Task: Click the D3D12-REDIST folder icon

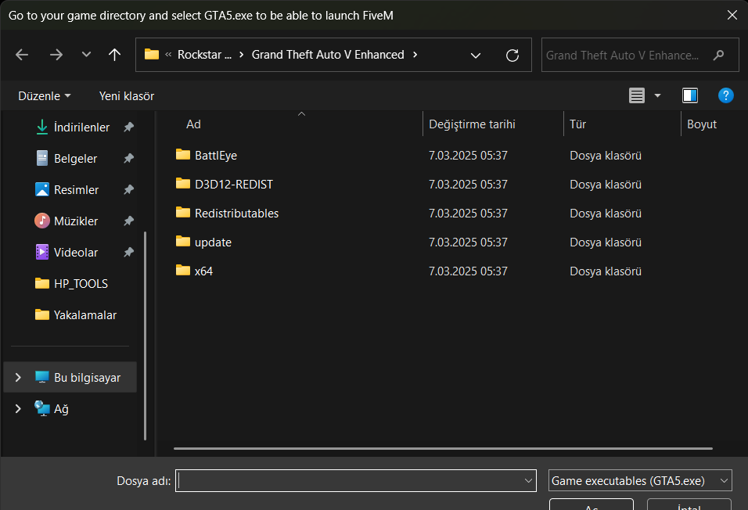Action: [183, 183]
